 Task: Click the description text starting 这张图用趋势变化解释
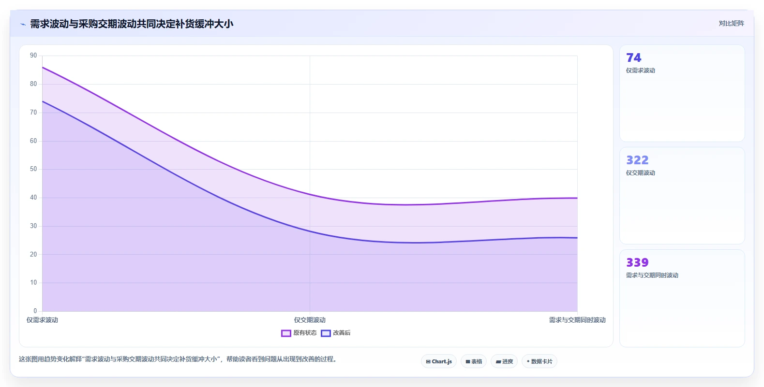click(x=178, y=359)
